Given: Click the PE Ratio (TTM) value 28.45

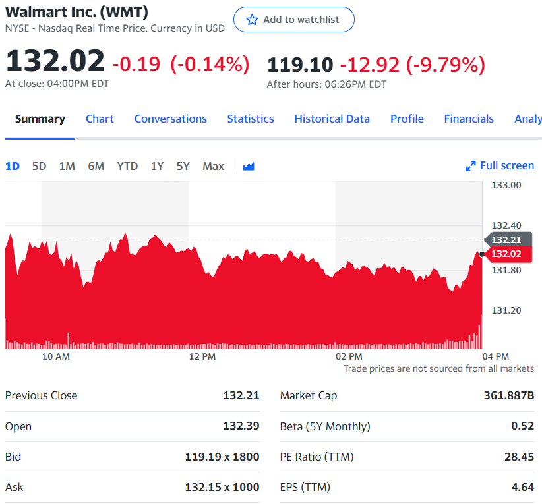Looking at the screenshot, I should [x=519, y=457].
